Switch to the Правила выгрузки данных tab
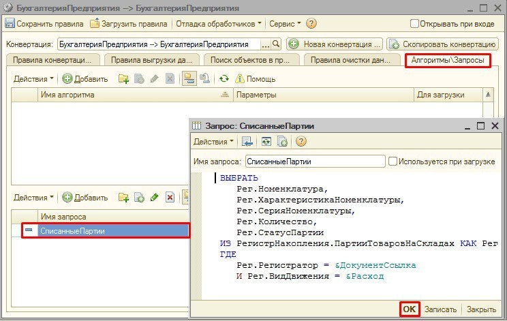 151,60
